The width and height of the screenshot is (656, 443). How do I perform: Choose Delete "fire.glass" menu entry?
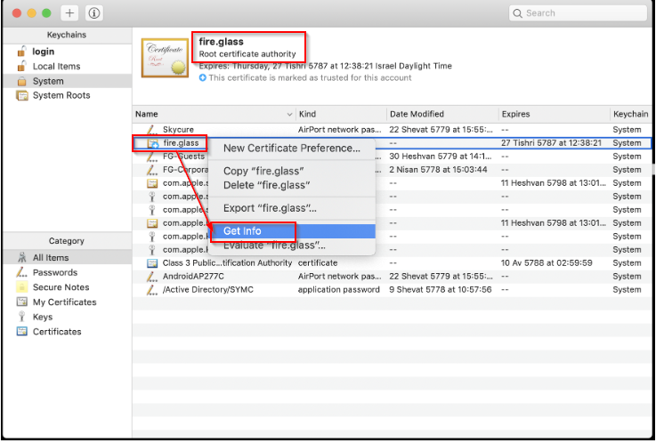click(x=266, y=185)
